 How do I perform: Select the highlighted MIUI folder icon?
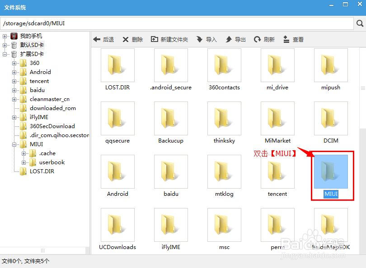331,171
